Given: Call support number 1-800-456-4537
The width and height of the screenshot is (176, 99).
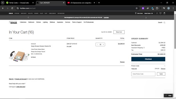Looking at the screenshot, I should click(x=21, y=87).
